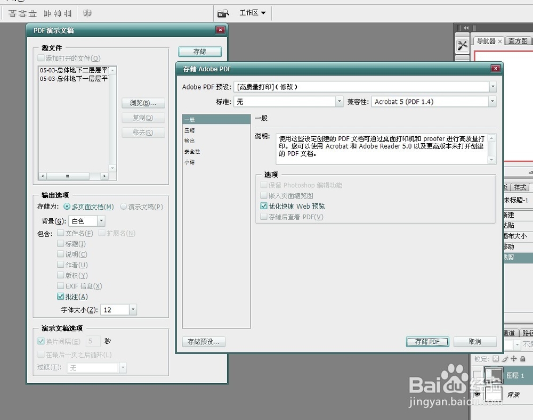Viewport: 533px width, 420px height.
Task: Enable the EXIF 信息 checkbox
Action: [x=61, y=286]
